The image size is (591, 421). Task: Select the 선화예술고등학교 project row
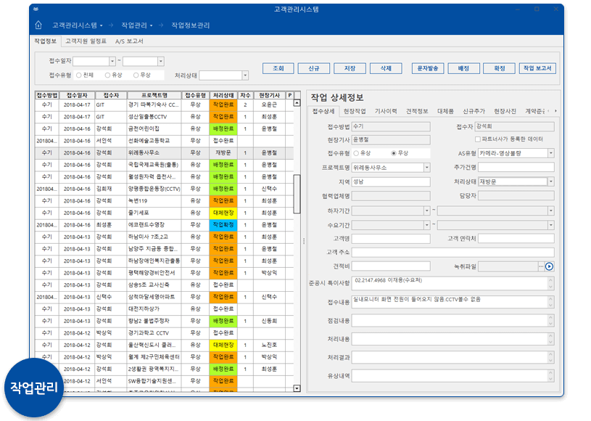point(165,141)
